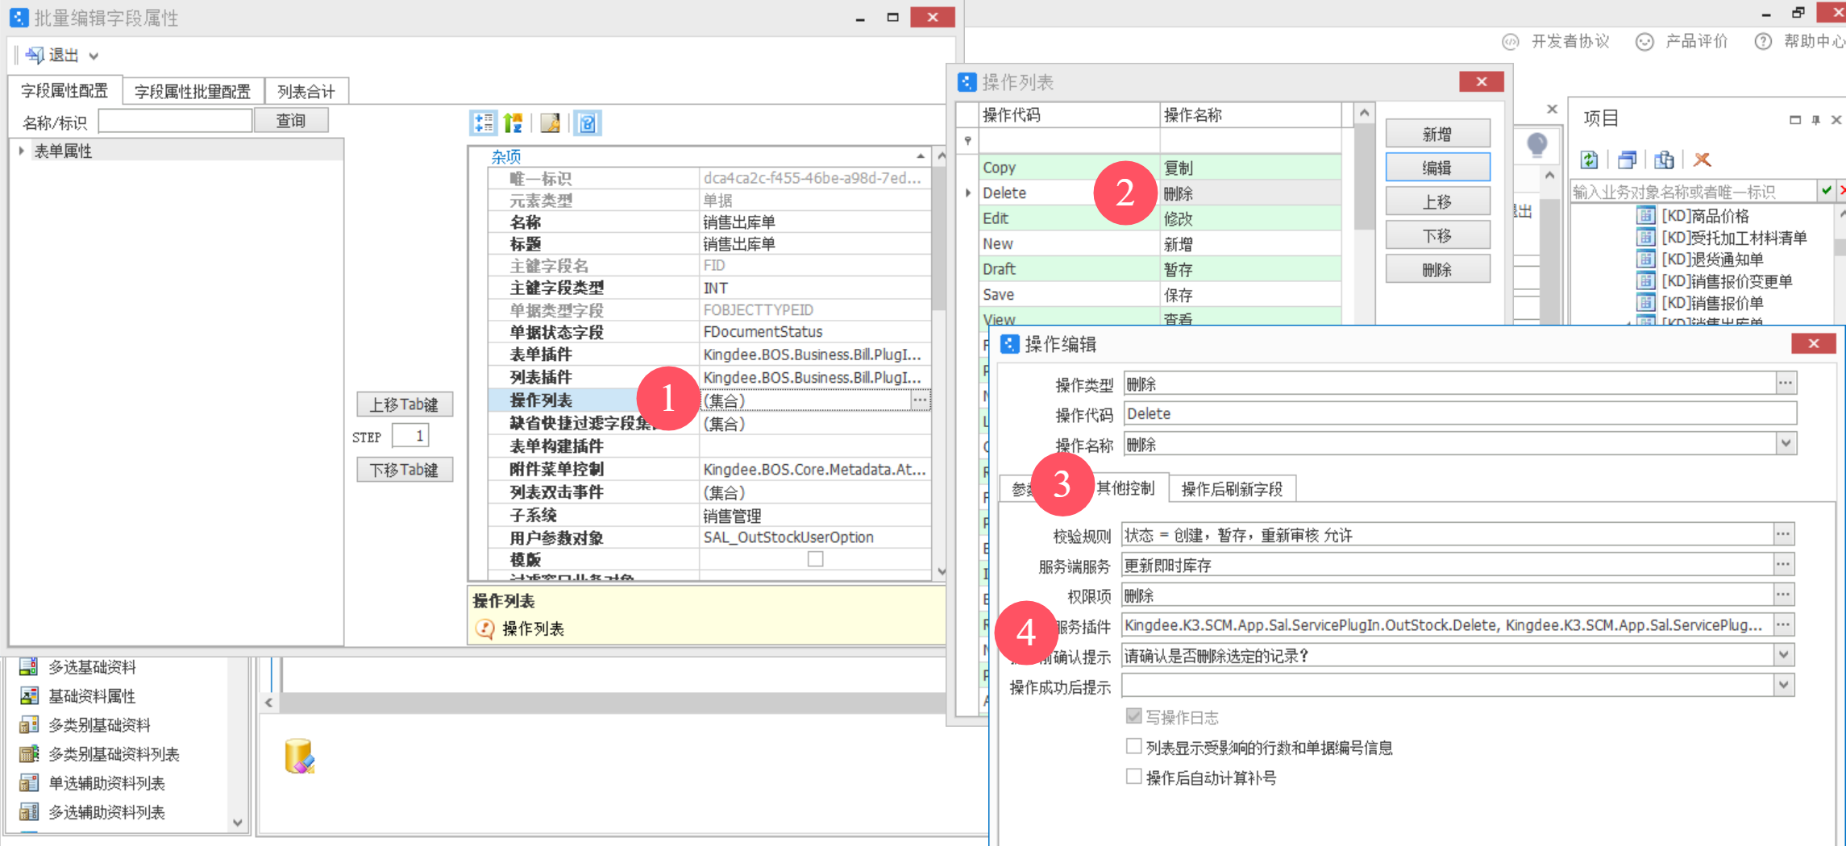Click the 多类别基础资料列表 control icon

point(29,753)
